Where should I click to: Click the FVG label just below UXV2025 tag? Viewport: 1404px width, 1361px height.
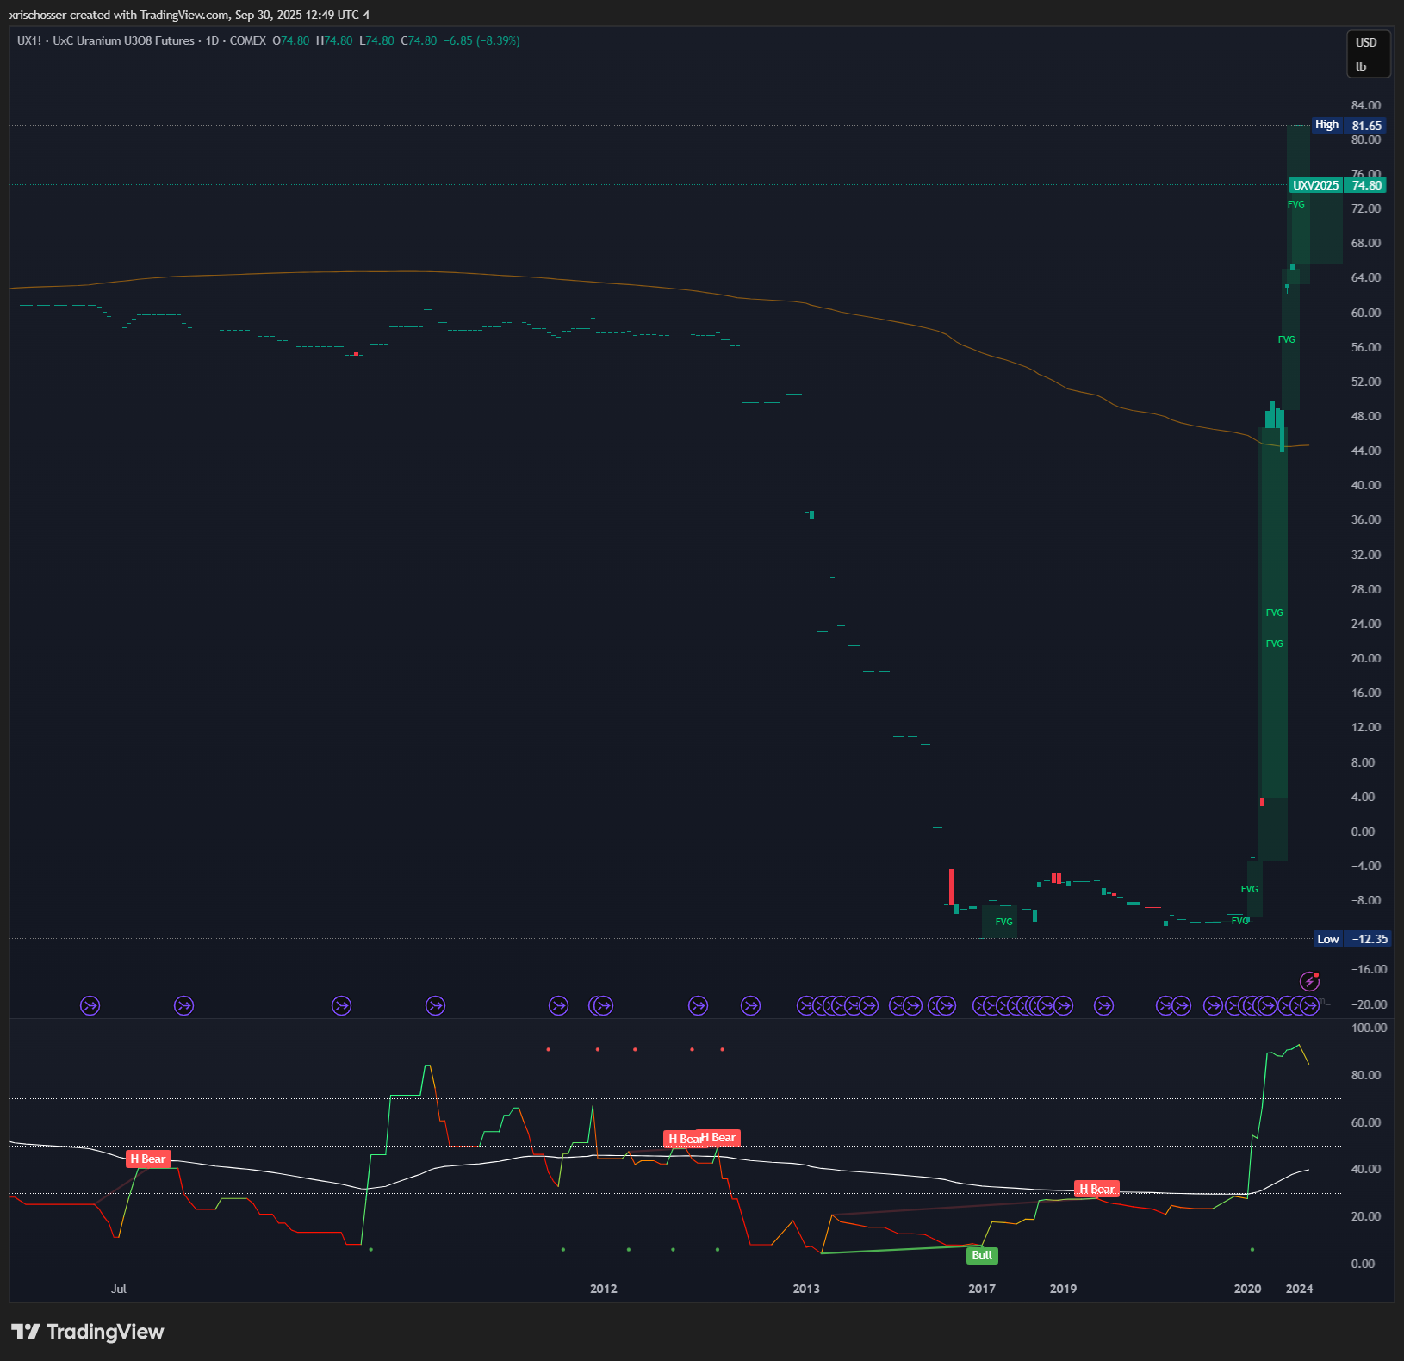point(1296,204)
